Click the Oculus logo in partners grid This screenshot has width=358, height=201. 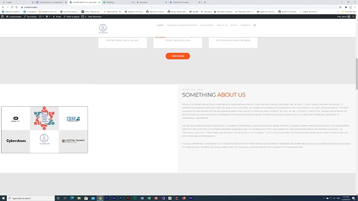coord(16,119)
